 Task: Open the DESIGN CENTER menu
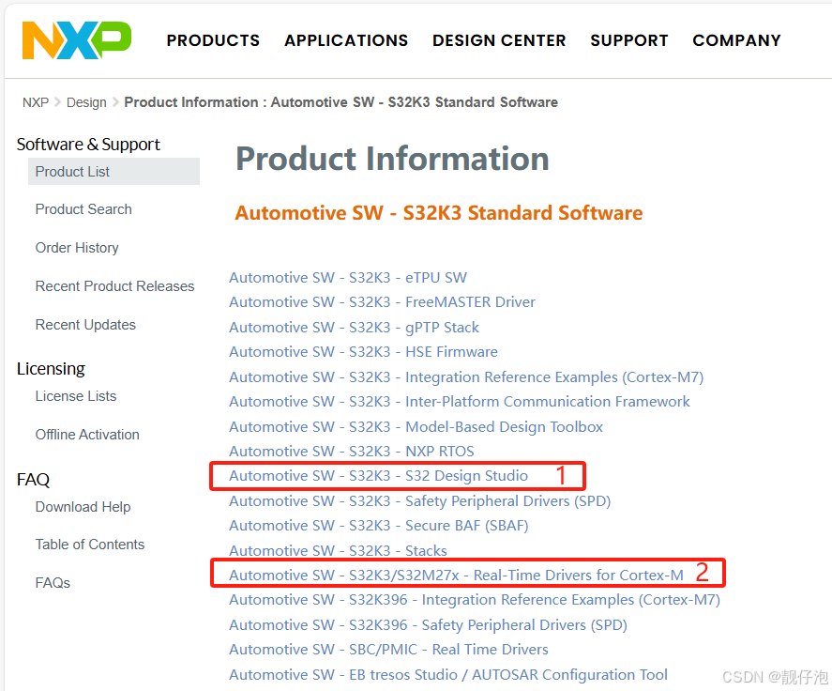coord(499,40)
